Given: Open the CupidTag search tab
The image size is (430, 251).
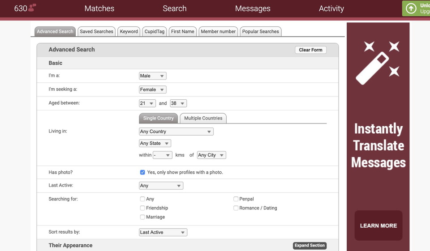Looking at the screenshot, I should [155, 31].
